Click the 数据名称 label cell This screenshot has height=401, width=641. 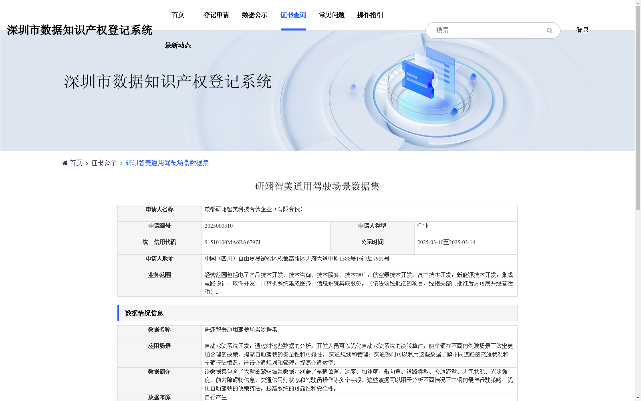coord(159,334)
